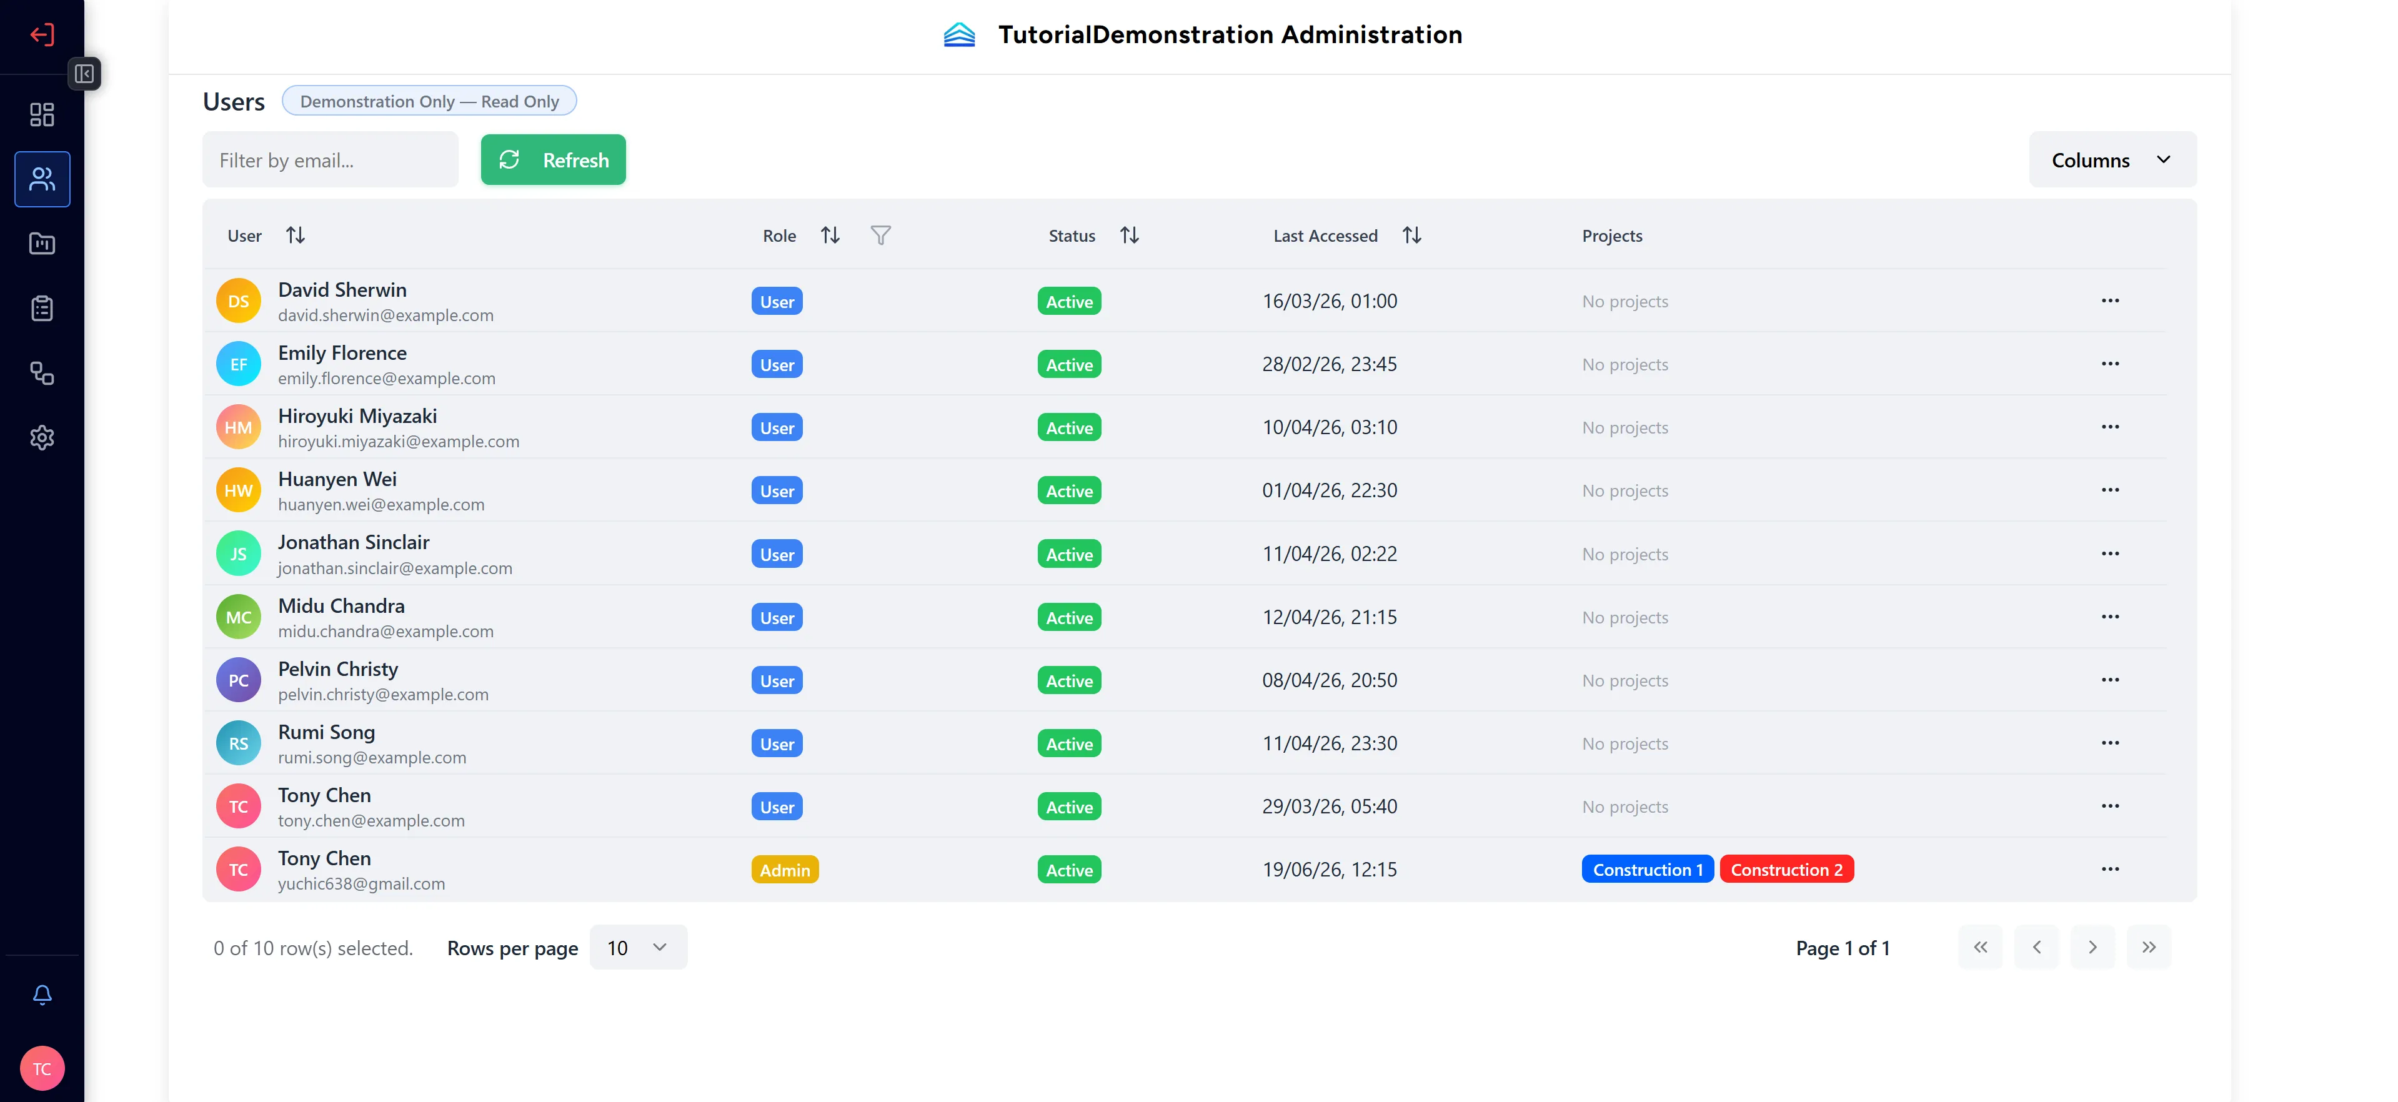Open actions menu for Hiroyuki Miyazaki
This screenshot has height=1102, width=2398.
pos(2109,427)
